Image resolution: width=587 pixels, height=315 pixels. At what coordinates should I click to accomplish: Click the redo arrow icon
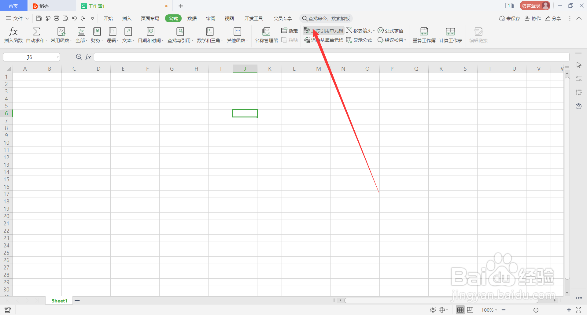click(83, 18)
